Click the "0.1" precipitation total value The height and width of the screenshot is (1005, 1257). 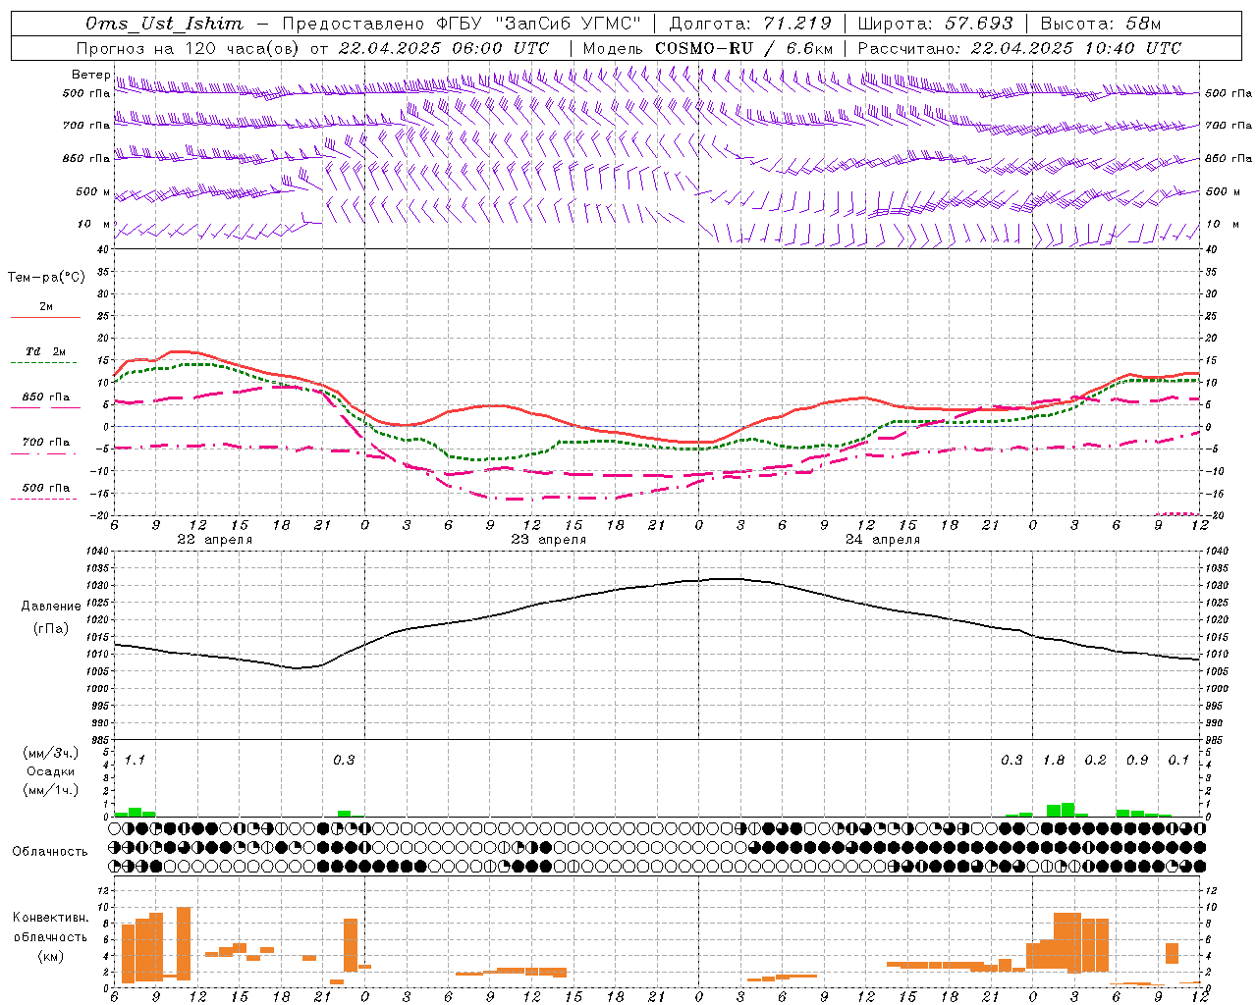pyautogui.click(x=1178, y=760)
